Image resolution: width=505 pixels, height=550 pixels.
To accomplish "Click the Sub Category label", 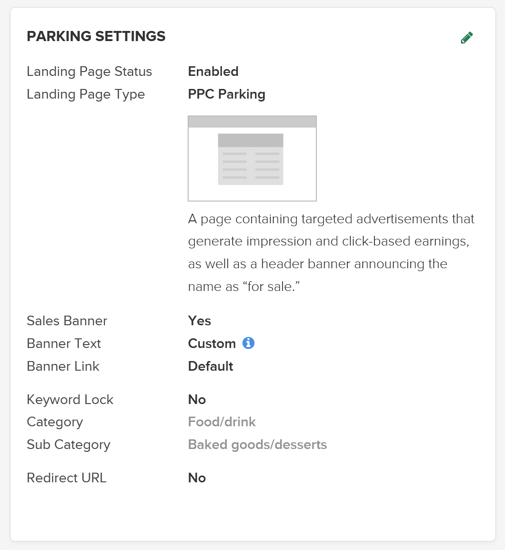I will [69, 445].
